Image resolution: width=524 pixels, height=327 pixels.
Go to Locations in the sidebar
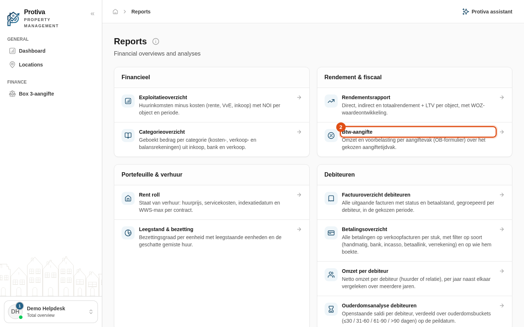(x=51, y=65)
